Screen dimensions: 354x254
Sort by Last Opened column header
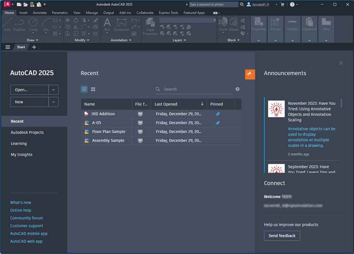coord(179,104)
